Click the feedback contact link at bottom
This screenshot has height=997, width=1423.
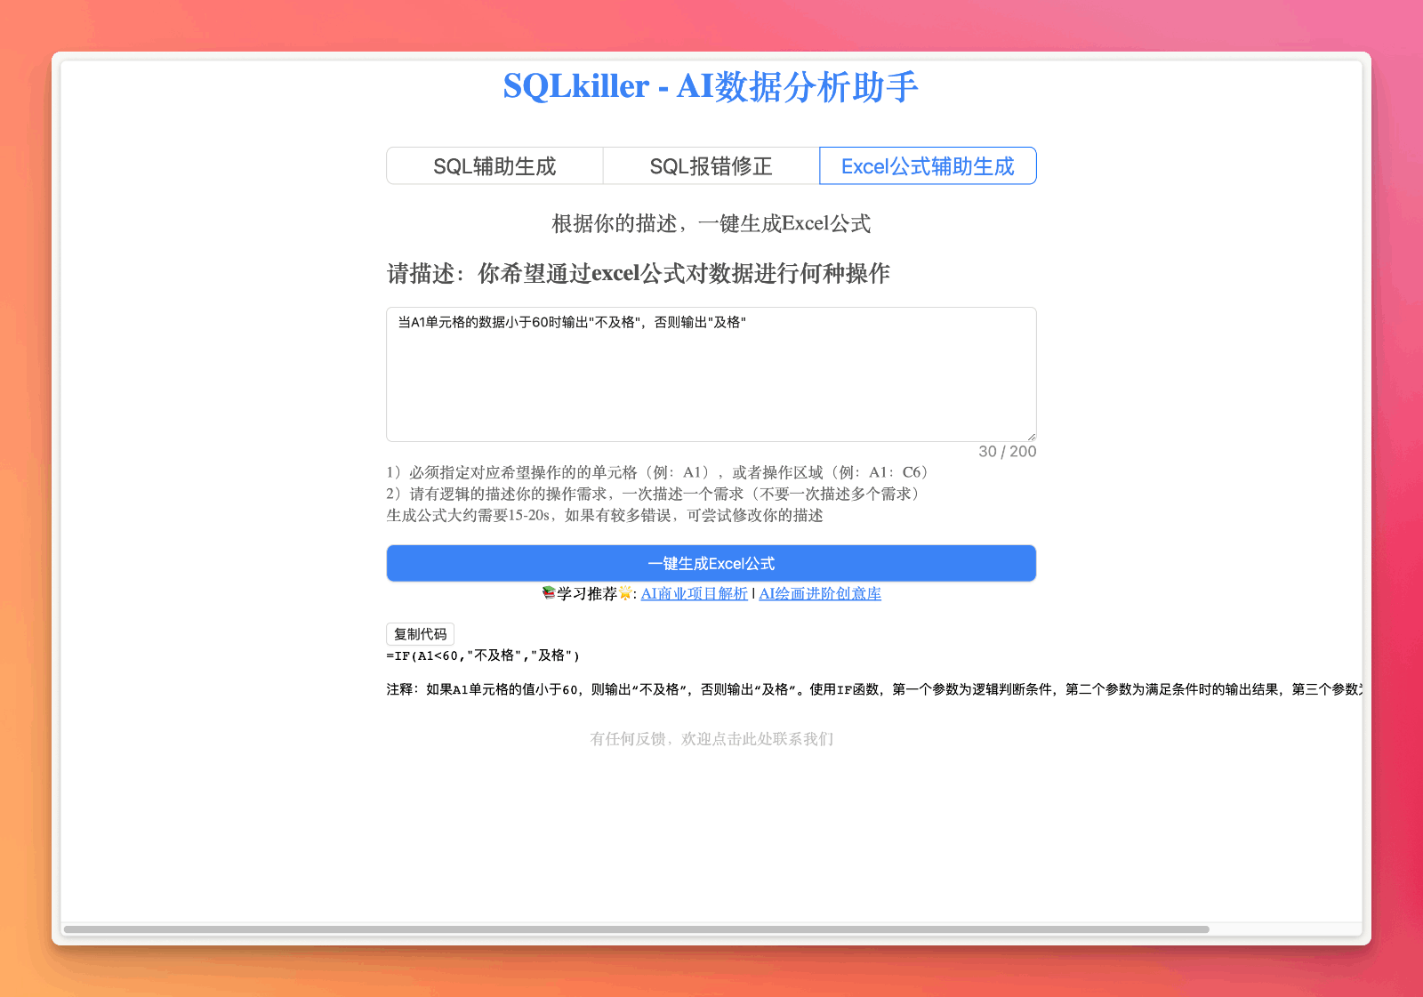(x=711, y=739)
